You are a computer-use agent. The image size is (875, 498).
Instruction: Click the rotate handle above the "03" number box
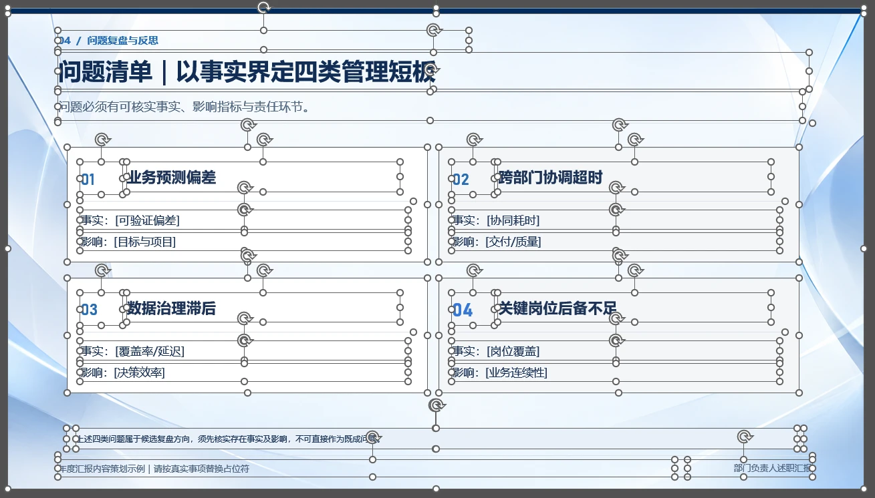point(102,270)
